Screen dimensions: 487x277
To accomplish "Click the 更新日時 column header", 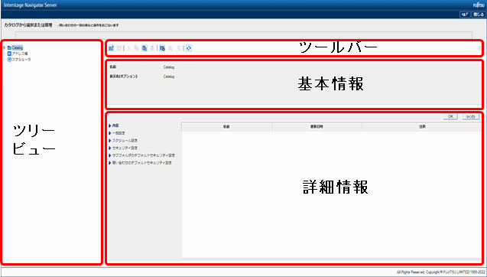I will pyautogui.click(x=317, y=127).
